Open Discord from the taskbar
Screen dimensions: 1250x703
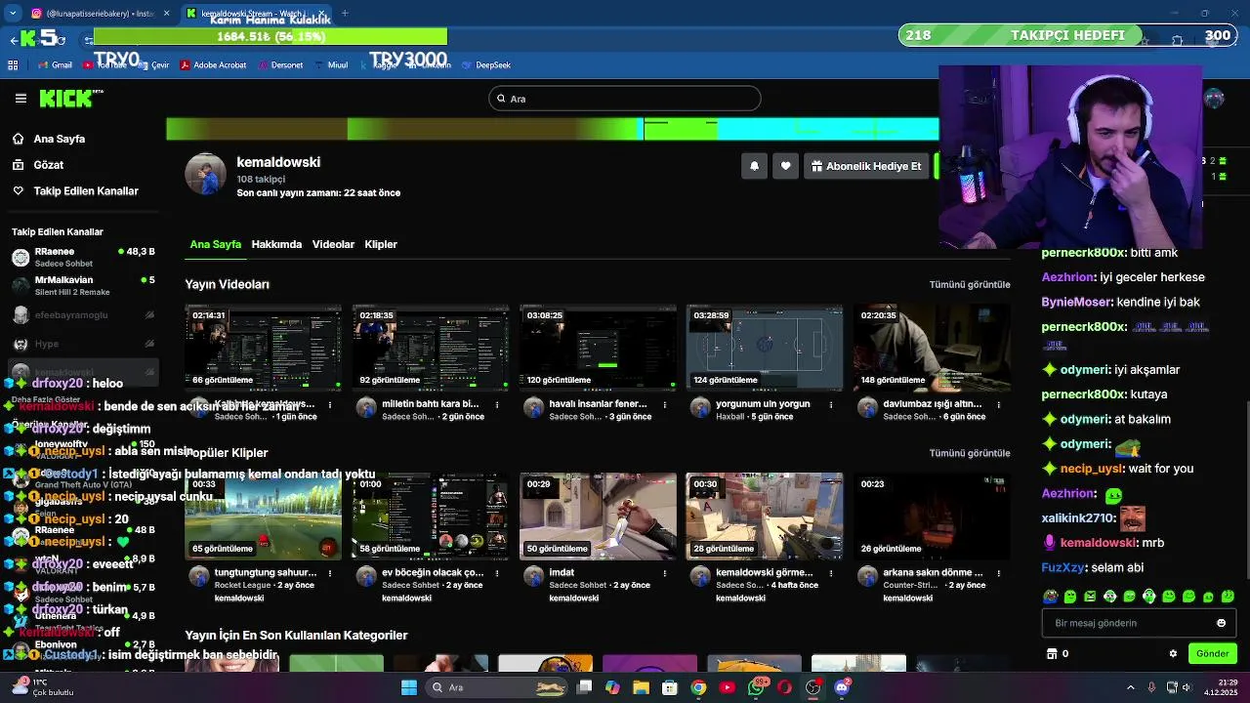(842, 687)
